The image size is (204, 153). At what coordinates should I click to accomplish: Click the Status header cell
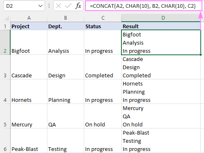coord(103,26)
